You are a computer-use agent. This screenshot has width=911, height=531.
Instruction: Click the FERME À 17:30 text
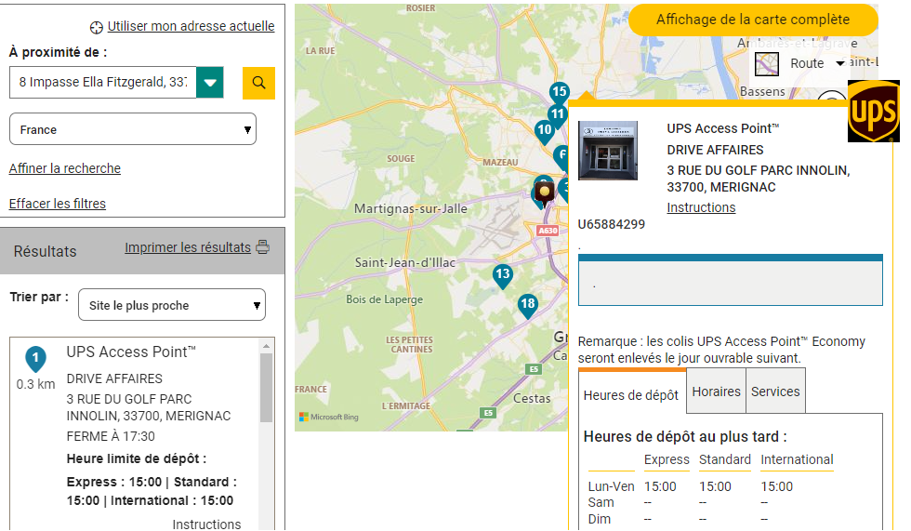pyautogui.click(x=111, y=436)
